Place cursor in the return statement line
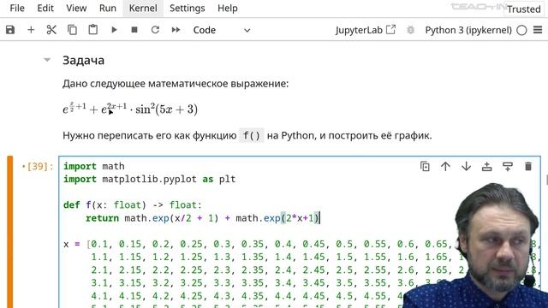The image size is (548, 308). 203,218
